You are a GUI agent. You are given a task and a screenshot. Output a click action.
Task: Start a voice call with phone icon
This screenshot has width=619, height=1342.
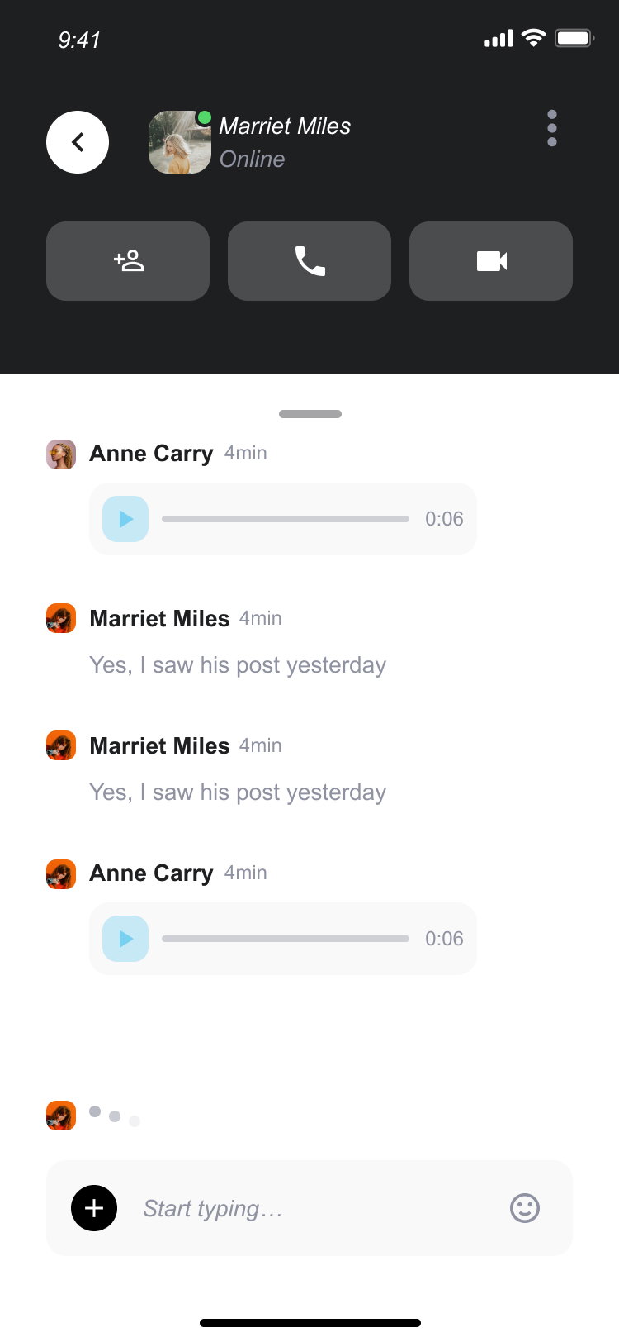point(309,261)
